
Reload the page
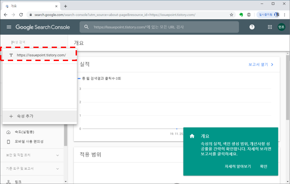(x=21, y=15)
